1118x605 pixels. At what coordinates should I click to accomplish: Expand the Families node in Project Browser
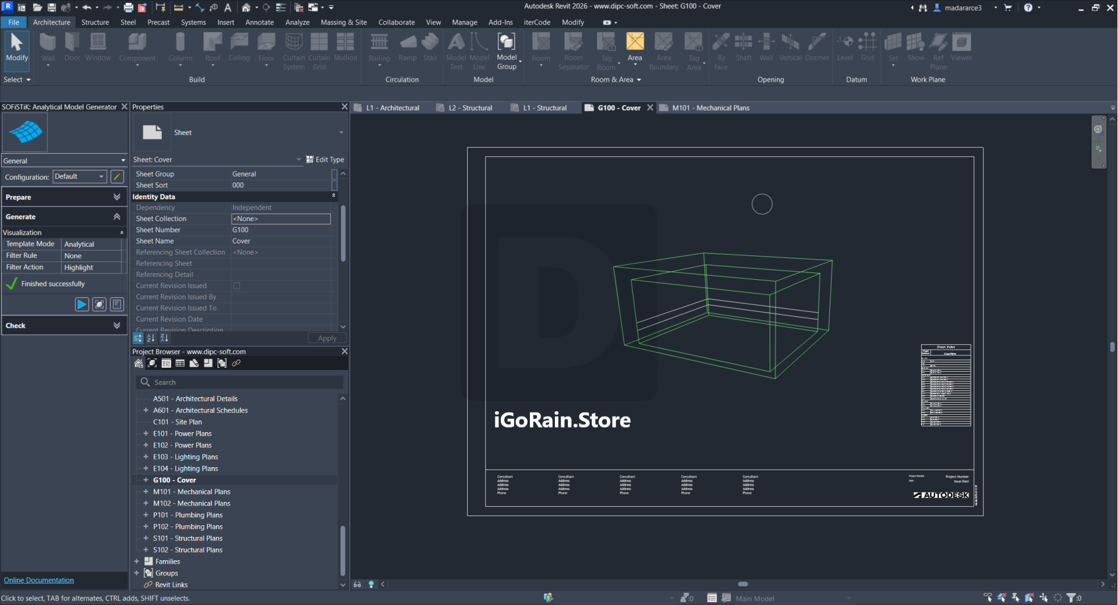pyautogui.click(x=136, y=561)
